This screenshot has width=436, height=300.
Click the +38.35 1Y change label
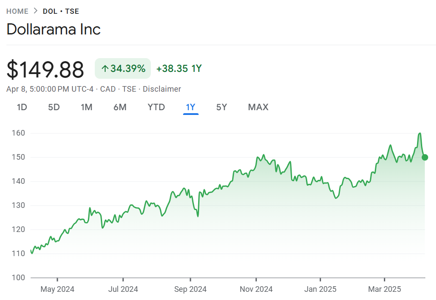[x=179, y=68]
